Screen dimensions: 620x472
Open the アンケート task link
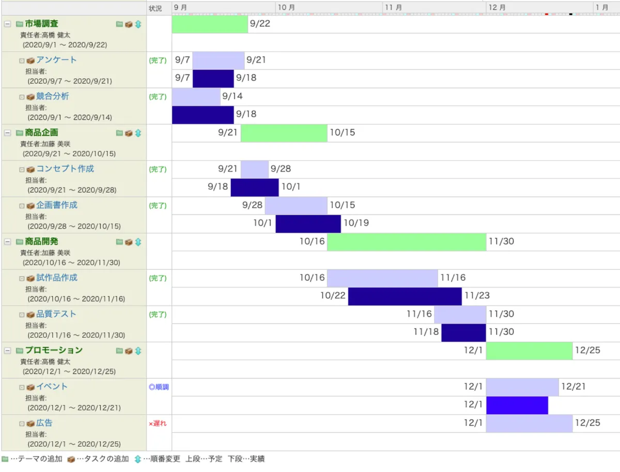coord(56,60)
